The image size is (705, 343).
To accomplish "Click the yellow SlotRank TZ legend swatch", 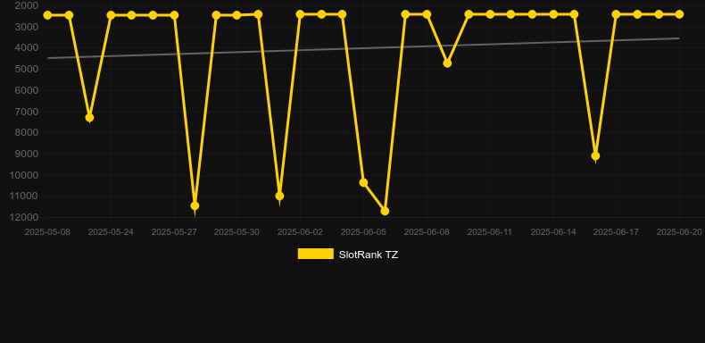I will click(316, 254).
